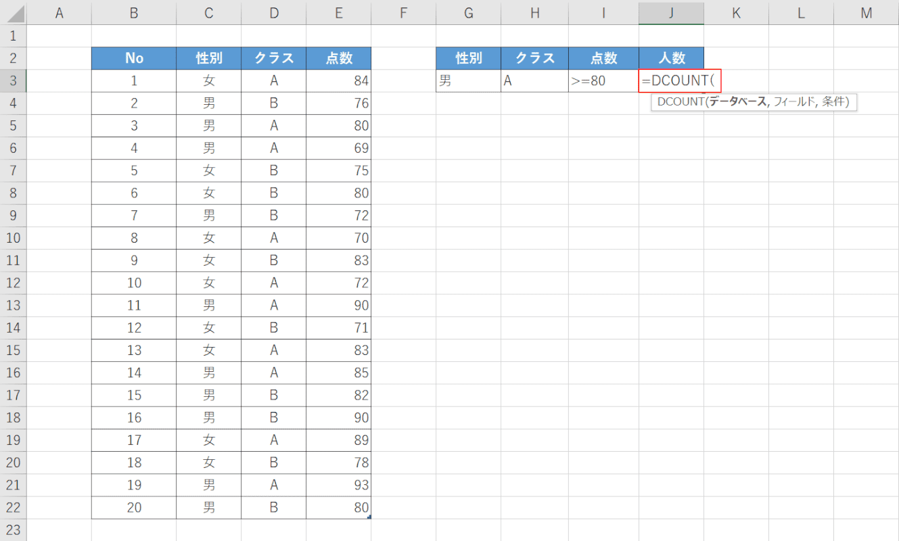
Task: Select row 2 header
Action: (13, 58)
